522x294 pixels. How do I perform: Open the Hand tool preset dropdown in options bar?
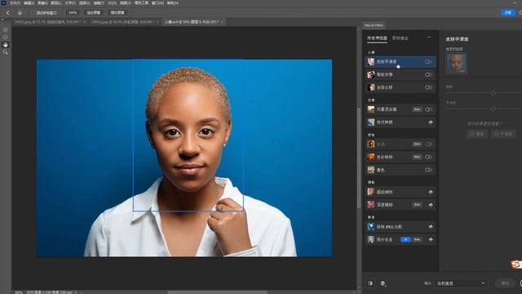20,13
